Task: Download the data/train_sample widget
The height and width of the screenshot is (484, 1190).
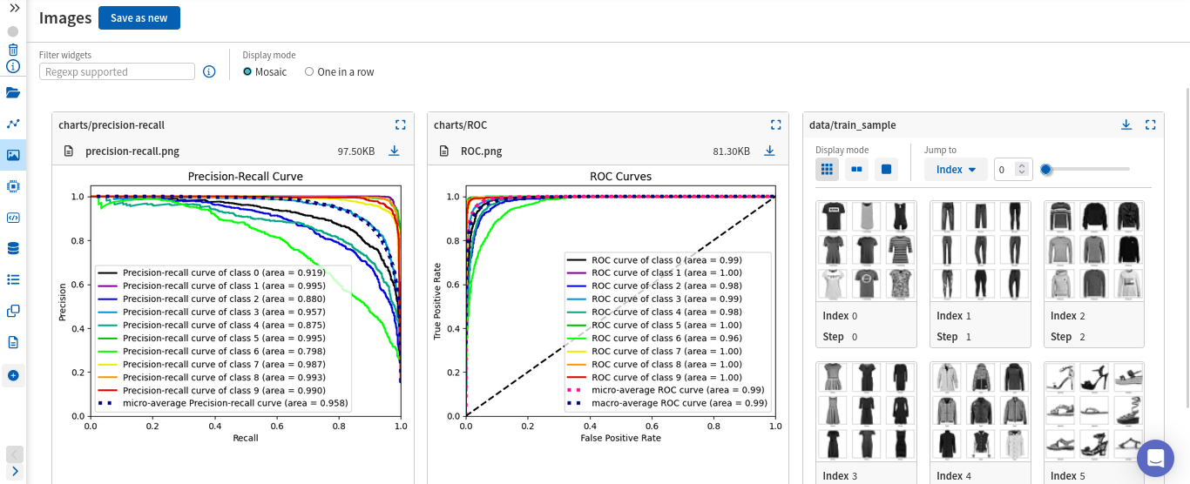Action: (x=1126, y=124)
